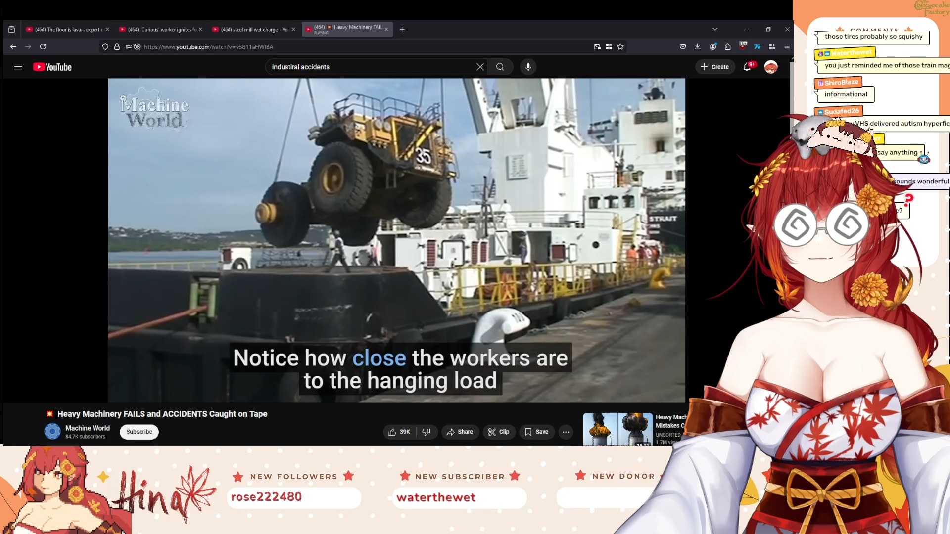Close the 'Curious worker ignites' tab
The image size is (950, 534).
point(200,30)
